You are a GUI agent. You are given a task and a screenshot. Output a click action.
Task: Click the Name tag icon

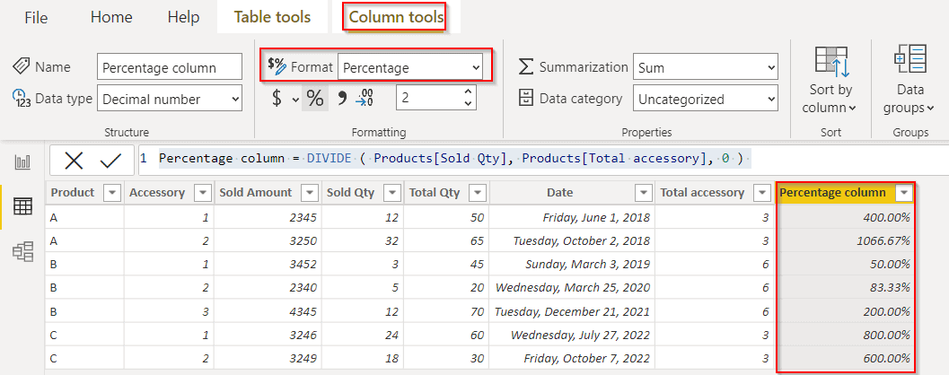click(22, 66)
